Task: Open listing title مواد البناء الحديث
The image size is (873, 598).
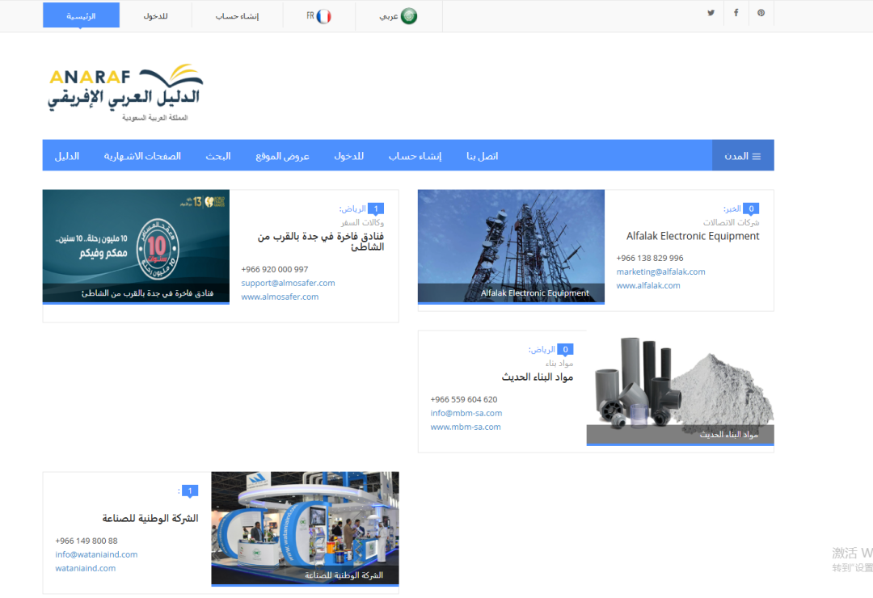Action: pyautogui.click(x=538, y=377)
